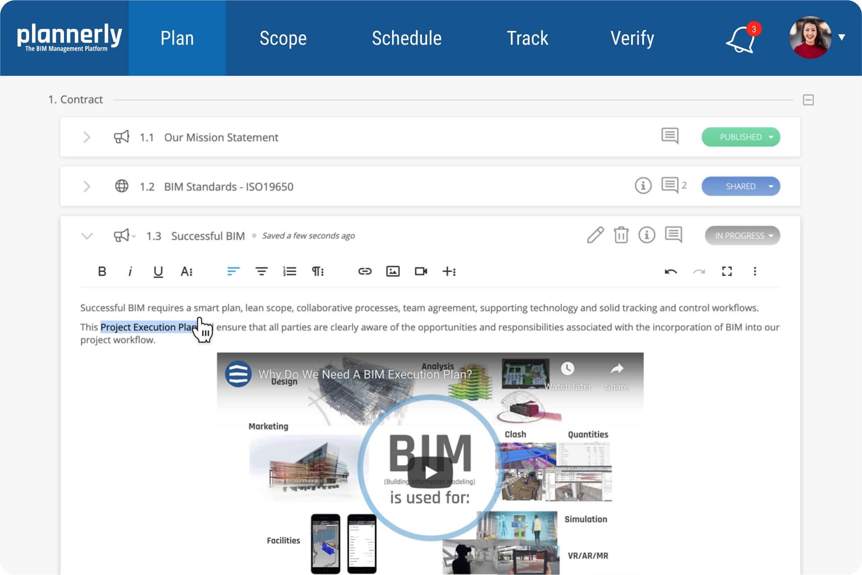Undo the last edit

pyautogui.click(x=671, y=271)
